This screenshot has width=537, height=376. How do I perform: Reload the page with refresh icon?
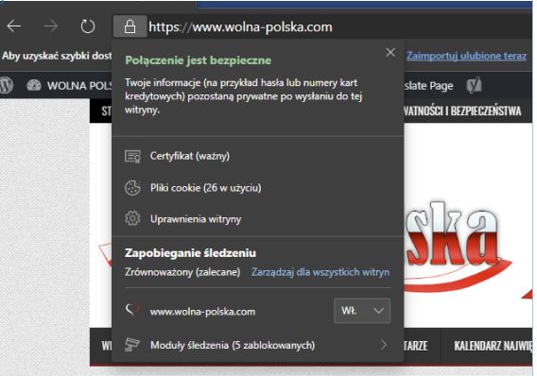[88, 26]
